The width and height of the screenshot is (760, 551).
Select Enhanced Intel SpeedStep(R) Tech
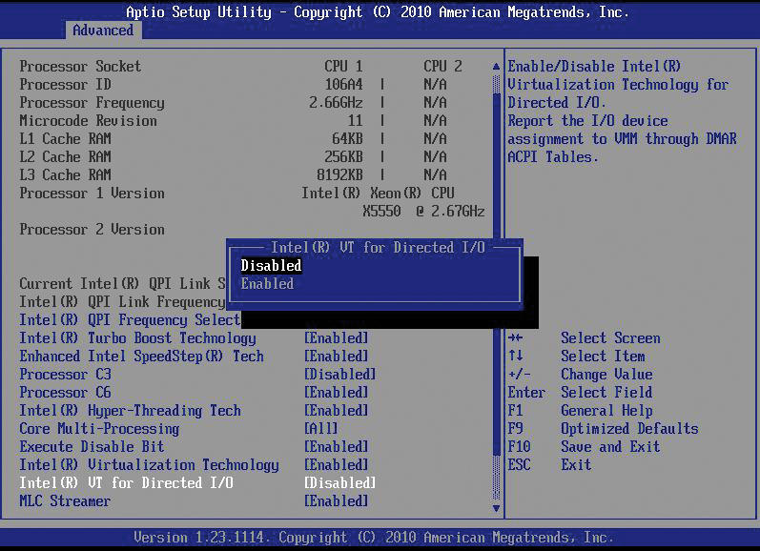point(141,357)
